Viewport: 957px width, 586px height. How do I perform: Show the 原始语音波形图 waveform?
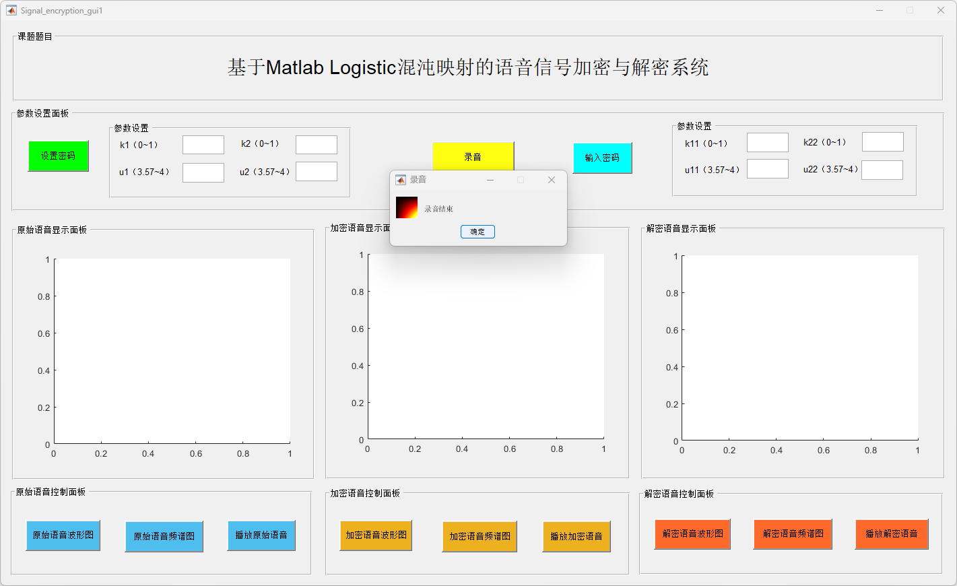click(63, 535)
